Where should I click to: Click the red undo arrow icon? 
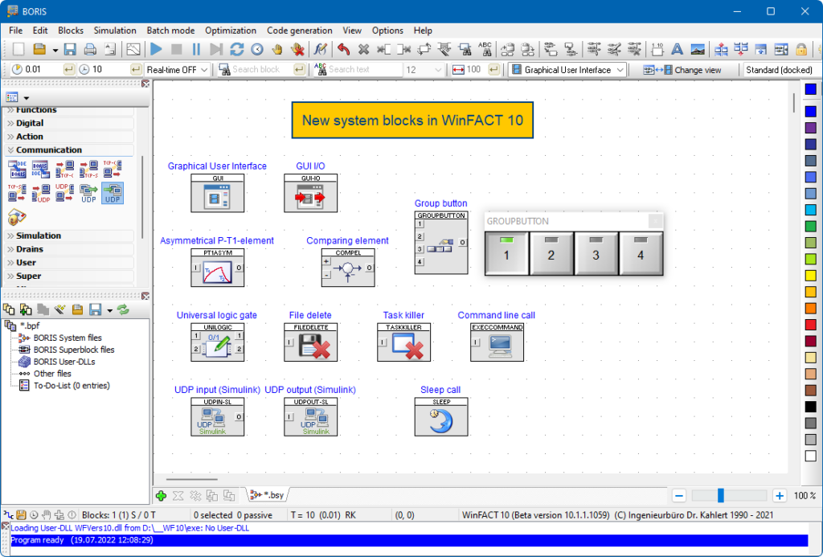(x=343, y=49)
